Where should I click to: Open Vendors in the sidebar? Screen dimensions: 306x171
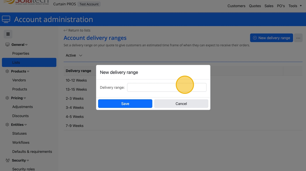[19, 80]
